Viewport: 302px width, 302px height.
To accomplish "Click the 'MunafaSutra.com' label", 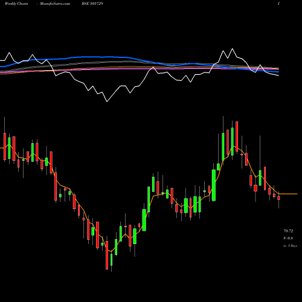I will (55, 4).
